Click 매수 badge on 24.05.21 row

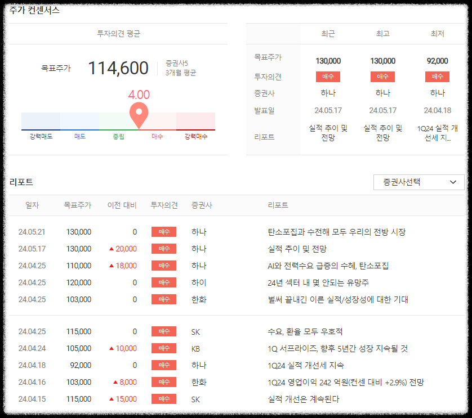click(164, 232)
